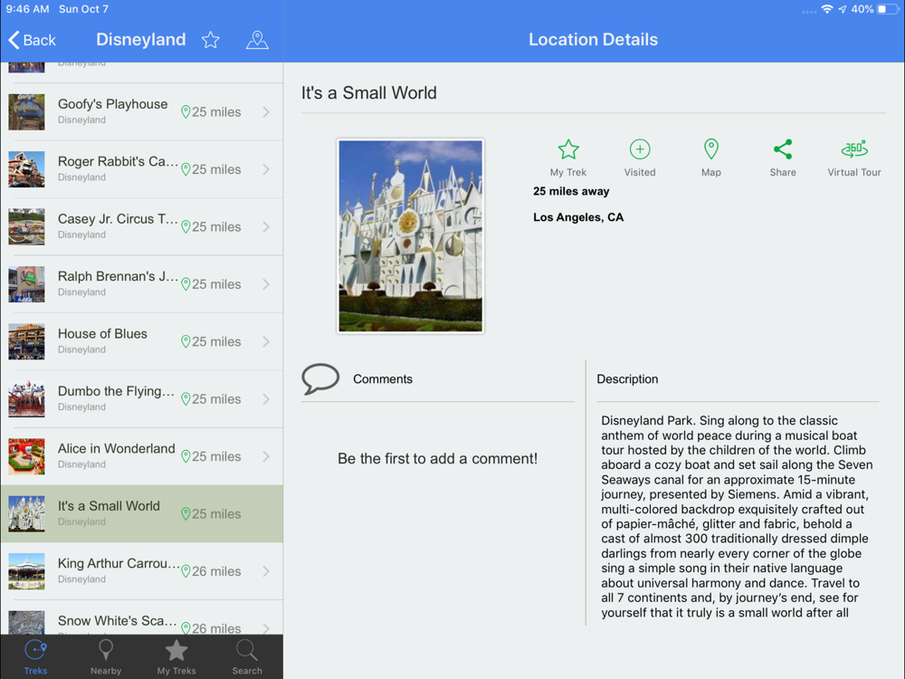Screen dimensions: 905x679
Task: Tap location pin on Alice in Wonderland row
Action: 186,456
